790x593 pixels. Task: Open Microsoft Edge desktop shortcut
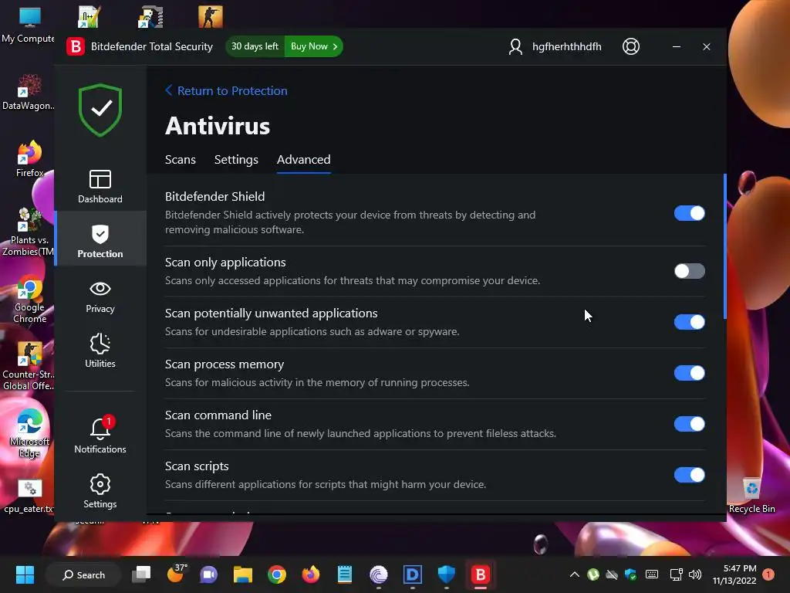29,434
